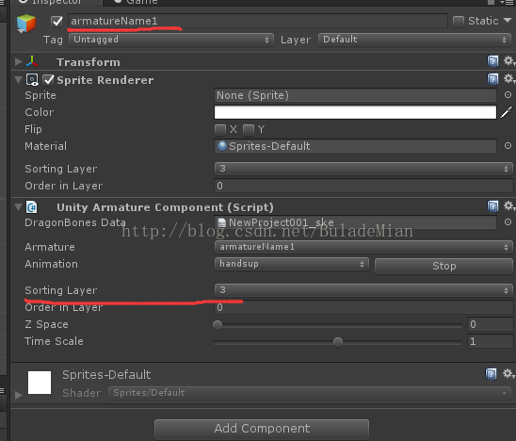Enable Flip Y checkbox
The image size is (516, 441).
249,130
